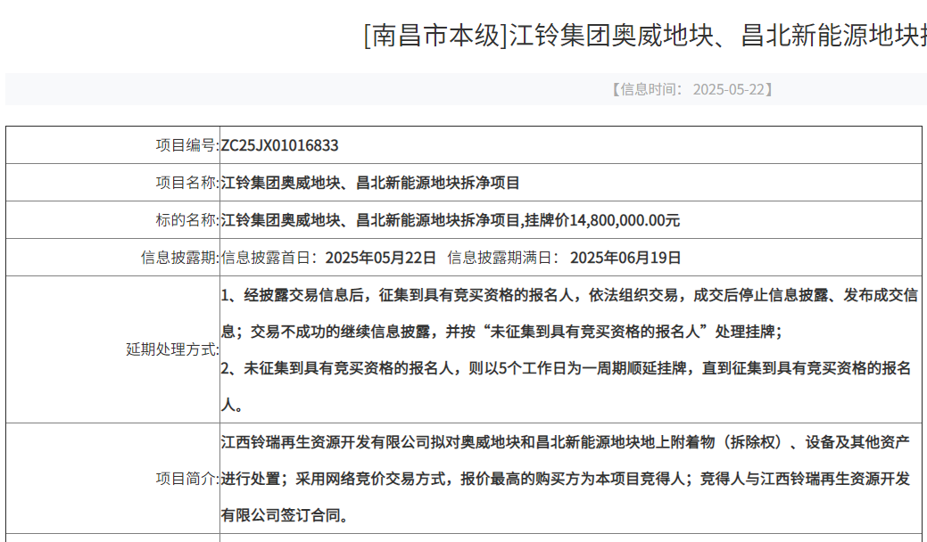Click project number ZC25JX01016833

click(279, 145)
